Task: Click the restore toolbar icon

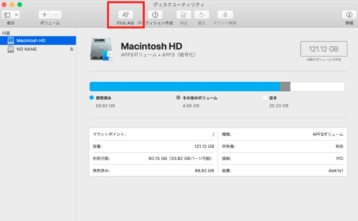Action: [x=201, y=15]
